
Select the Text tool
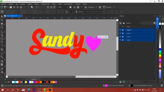[2, 49]
